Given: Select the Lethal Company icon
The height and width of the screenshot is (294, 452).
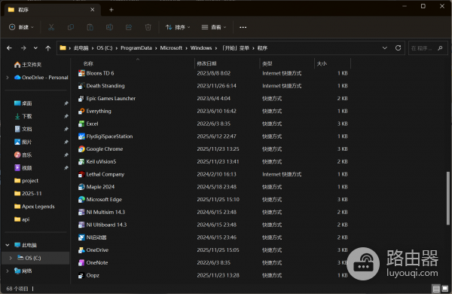Looking at the screenshot, I should [81, 174].
